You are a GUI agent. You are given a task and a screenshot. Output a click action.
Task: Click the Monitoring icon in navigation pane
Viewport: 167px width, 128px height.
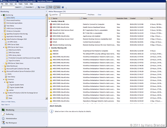click(3, 110)
